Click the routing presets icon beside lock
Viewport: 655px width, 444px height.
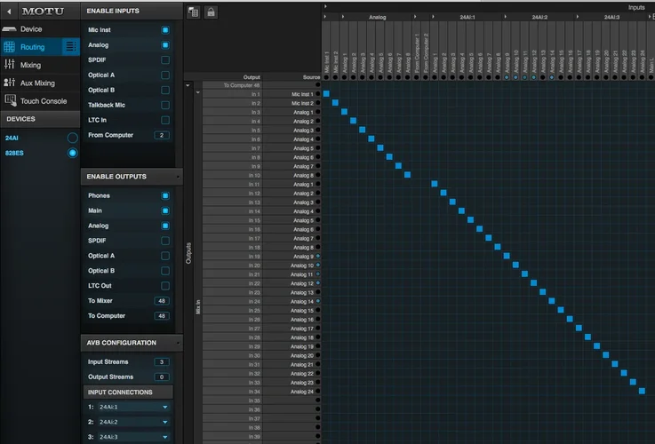click(x=194, y=12)
